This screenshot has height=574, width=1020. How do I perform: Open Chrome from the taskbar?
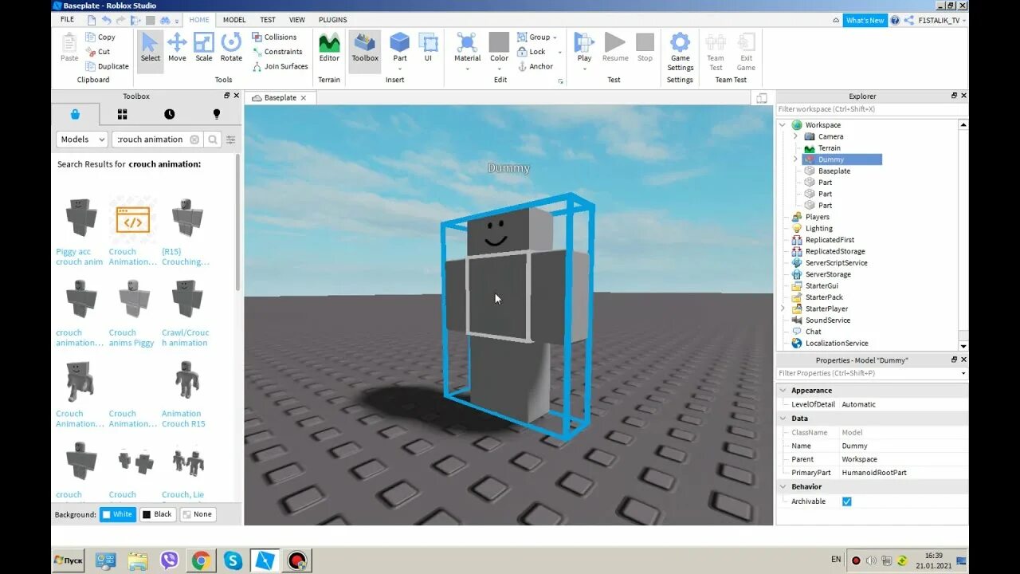click(x=201, y=560)
